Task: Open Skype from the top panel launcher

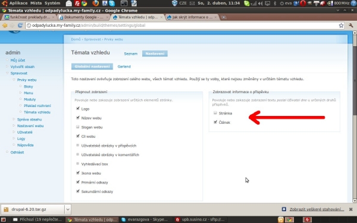Action: [x=112, y=3]
